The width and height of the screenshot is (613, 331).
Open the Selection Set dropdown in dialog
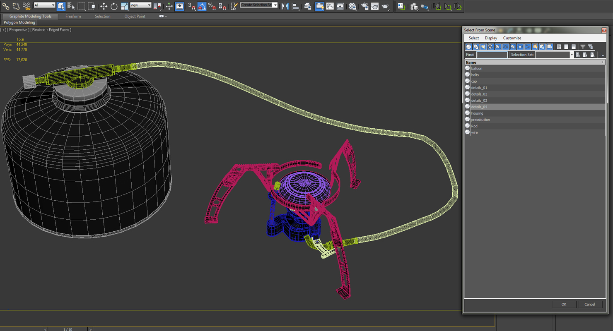[x=572, y=55]
